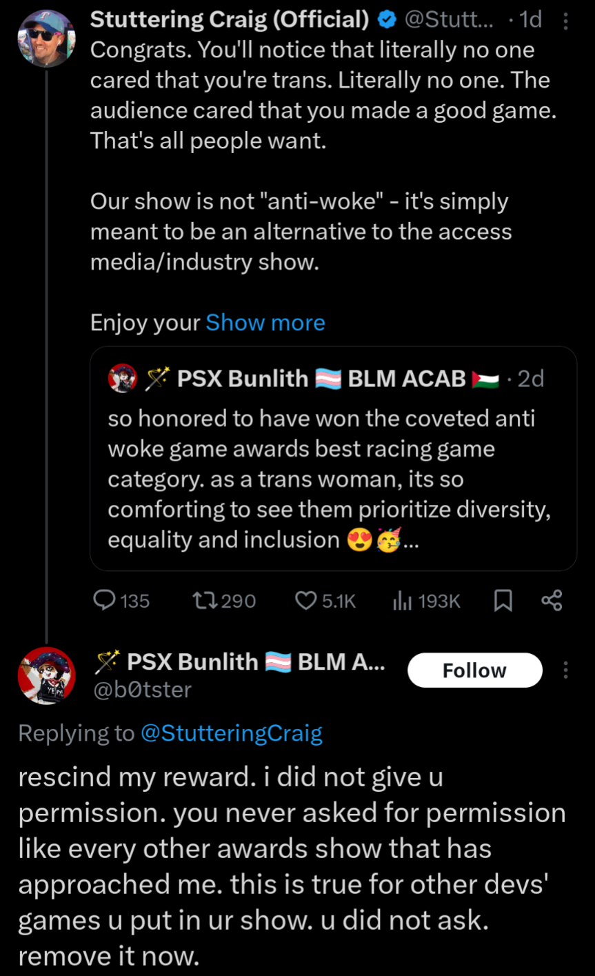The height and width of the screenshot is (976, 595).
Task: Bookmark Stuttering Craig's post
Action: pyautogui.click(x=503, y=601)
